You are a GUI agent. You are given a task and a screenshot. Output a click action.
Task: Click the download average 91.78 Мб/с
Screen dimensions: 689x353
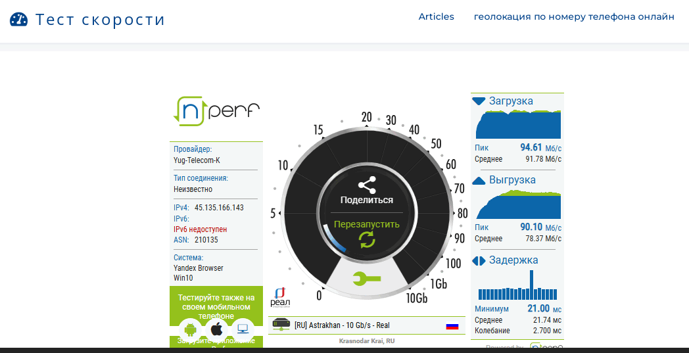click(544, 159)
